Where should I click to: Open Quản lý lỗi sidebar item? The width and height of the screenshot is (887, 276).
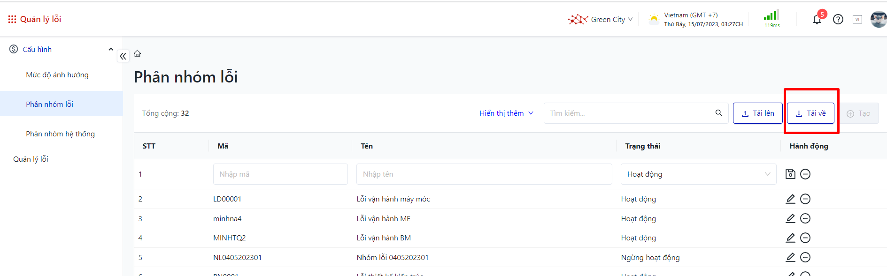coord(31,159)
